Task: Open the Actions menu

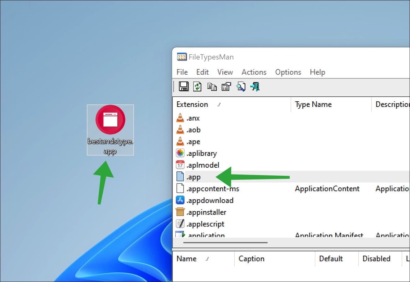Action: (x=254, y=72)
